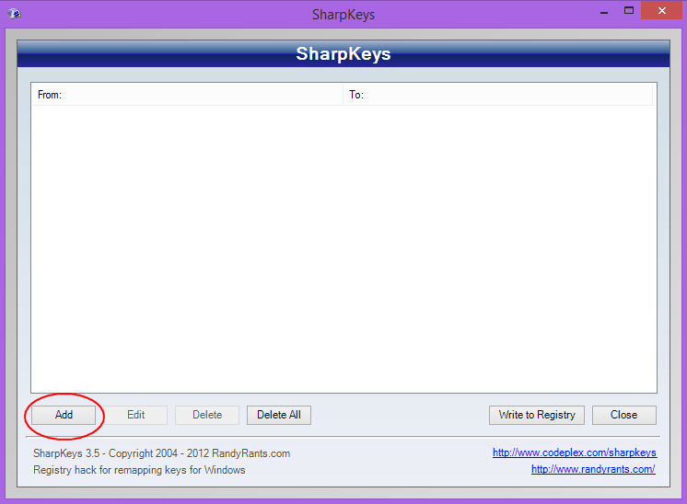Click the Delete All button

coord(279,415)
